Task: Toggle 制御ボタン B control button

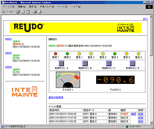Action: tap(85, 63)
